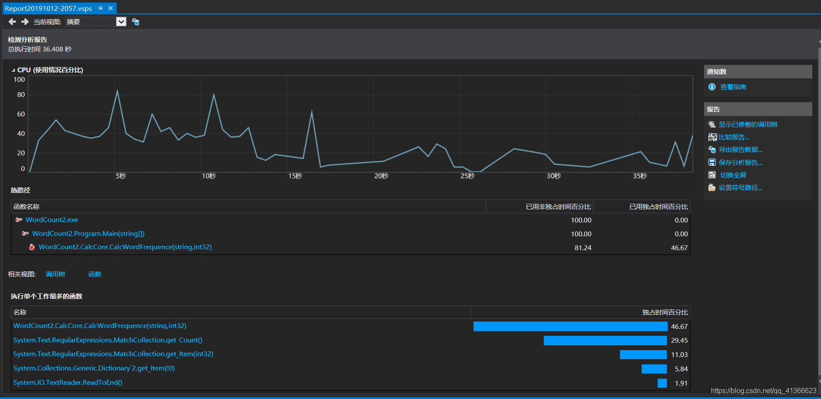Open the 保存分析报告... link
821x399 pixels.
click(740, 163)
